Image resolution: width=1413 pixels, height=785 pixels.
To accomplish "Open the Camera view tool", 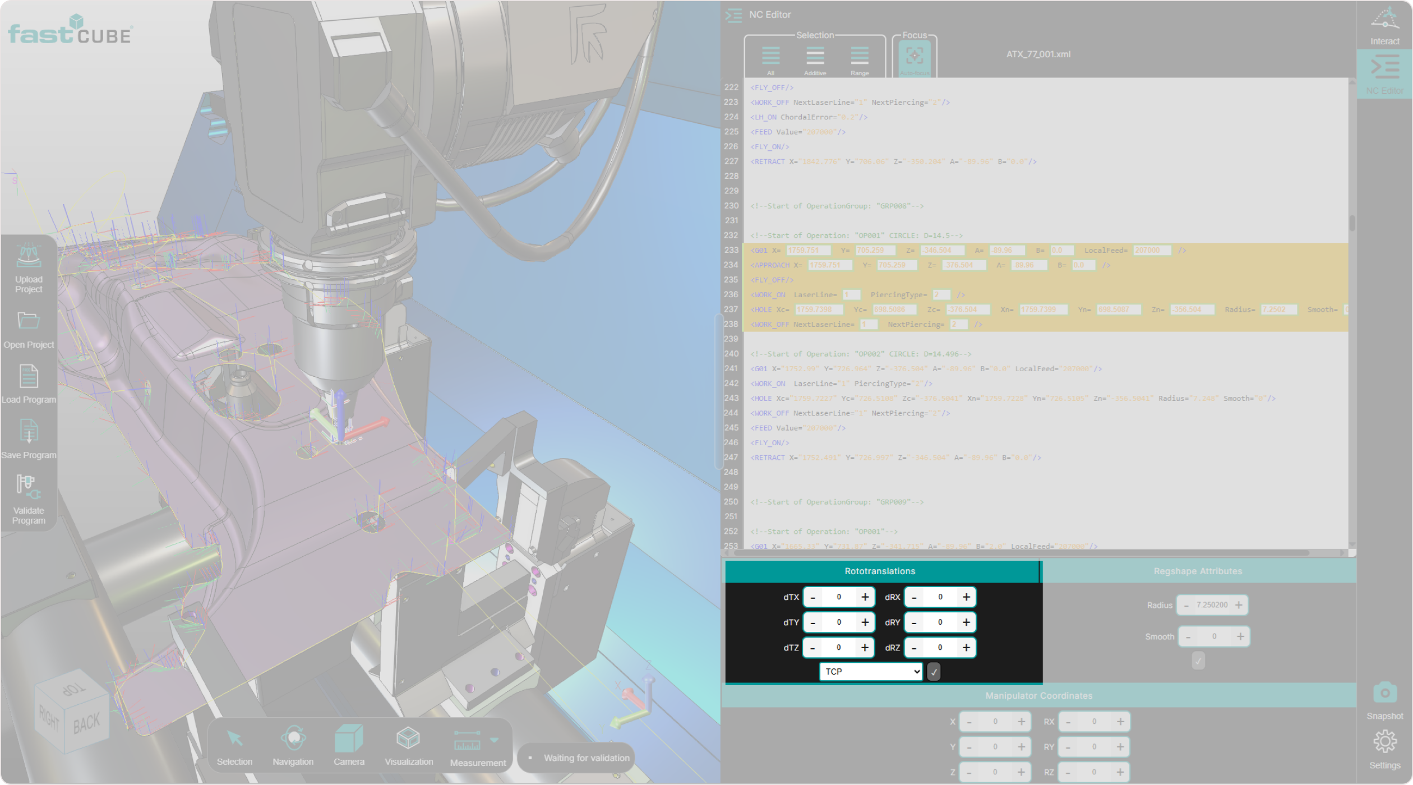I will 349,739.
